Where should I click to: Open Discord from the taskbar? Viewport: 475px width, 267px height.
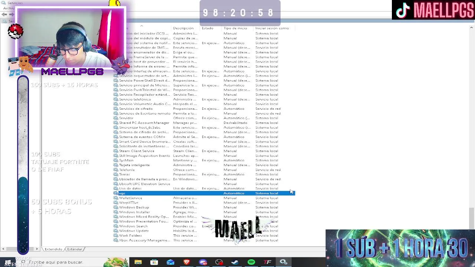pyautogui.click(x=203, y=262)
